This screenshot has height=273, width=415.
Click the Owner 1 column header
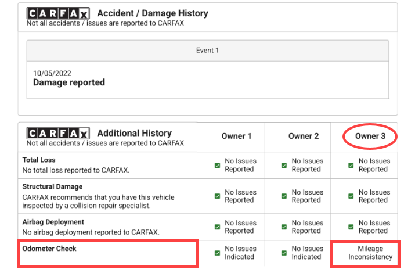(236, 136)
